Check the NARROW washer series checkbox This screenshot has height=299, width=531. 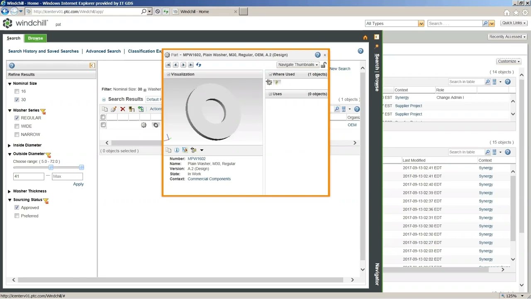17,135
